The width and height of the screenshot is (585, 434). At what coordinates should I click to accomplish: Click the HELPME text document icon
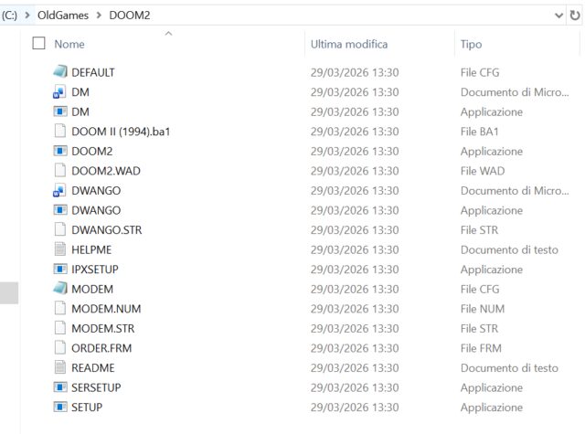59,249
